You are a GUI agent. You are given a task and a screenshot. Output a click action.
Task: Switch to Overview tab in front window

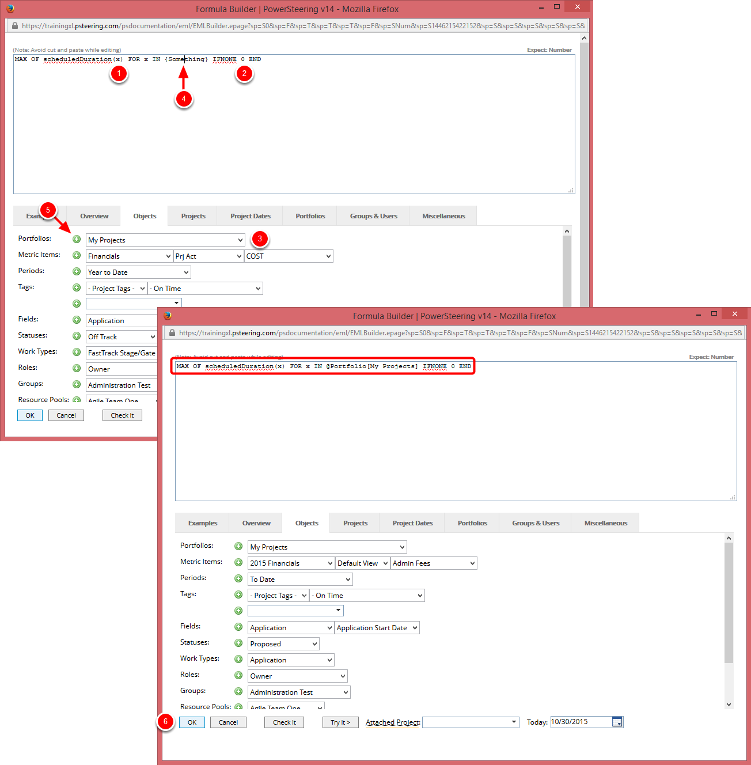point(256,523)
